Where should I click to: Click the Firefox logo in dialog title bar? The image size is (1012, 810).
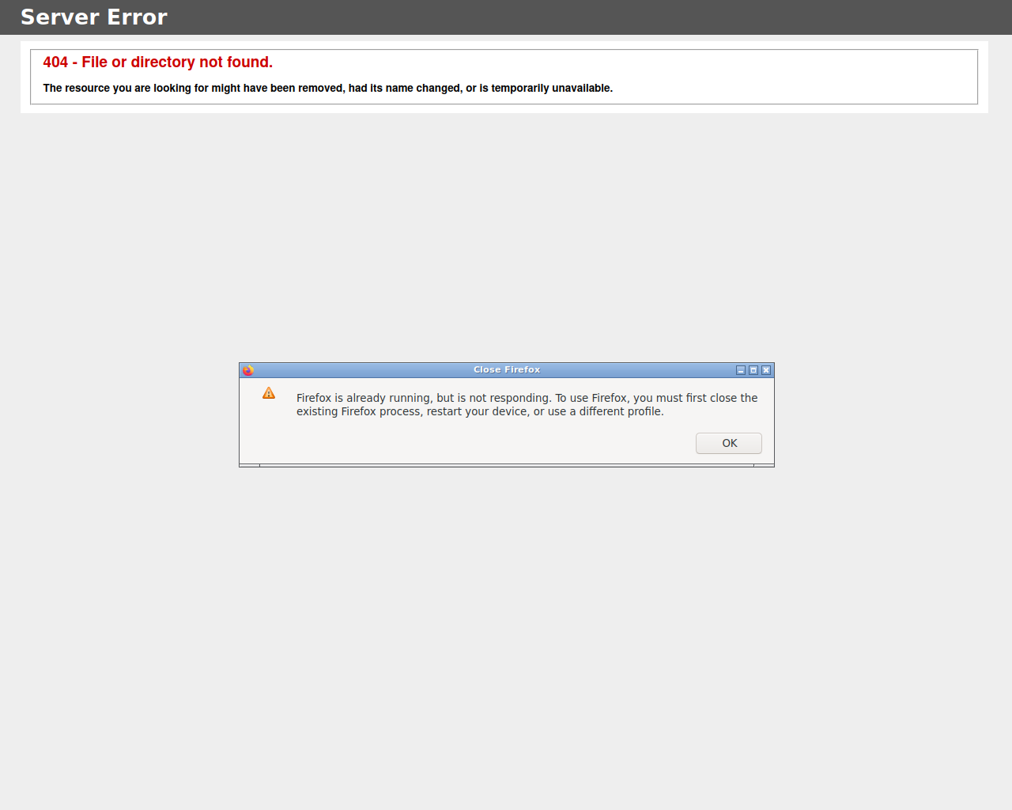click(248, 370)
